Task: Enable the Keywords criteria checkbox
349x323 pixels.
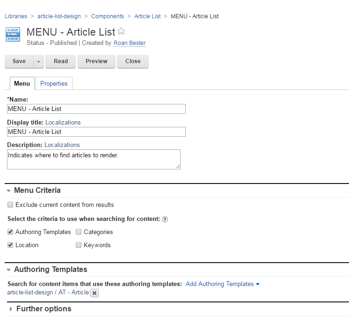Action: click(x=79, y=245)
